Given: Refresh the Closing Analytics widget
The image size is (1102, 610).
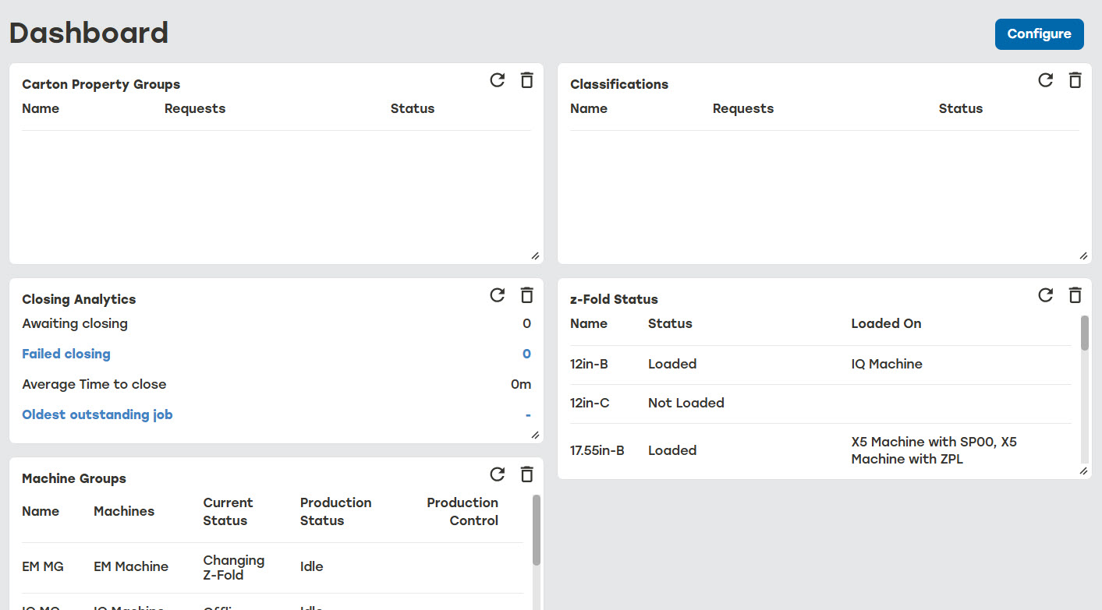Looking at the screenshot, I should [497, 294].
